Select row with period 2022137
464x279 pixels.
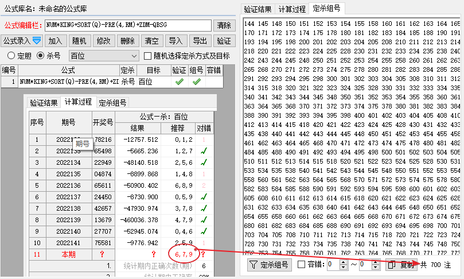click(x=121, y=197)
